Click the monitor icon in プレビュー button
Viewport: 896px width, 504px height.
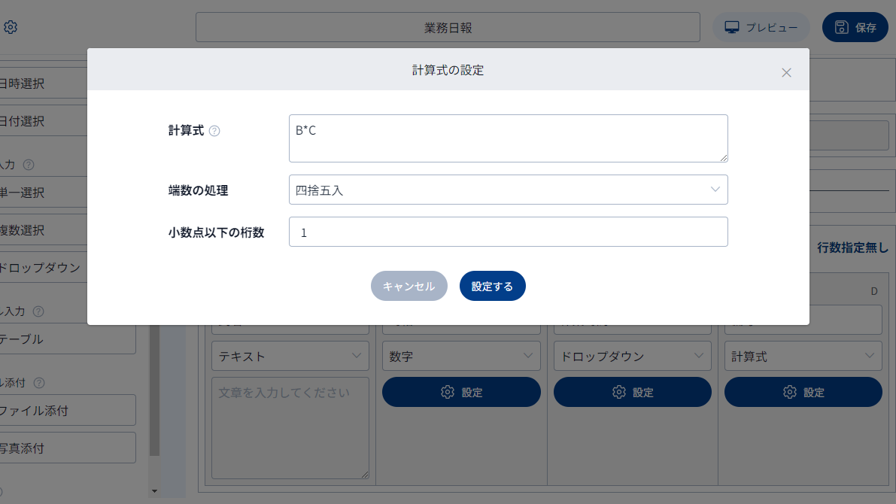tap(732, 27)
